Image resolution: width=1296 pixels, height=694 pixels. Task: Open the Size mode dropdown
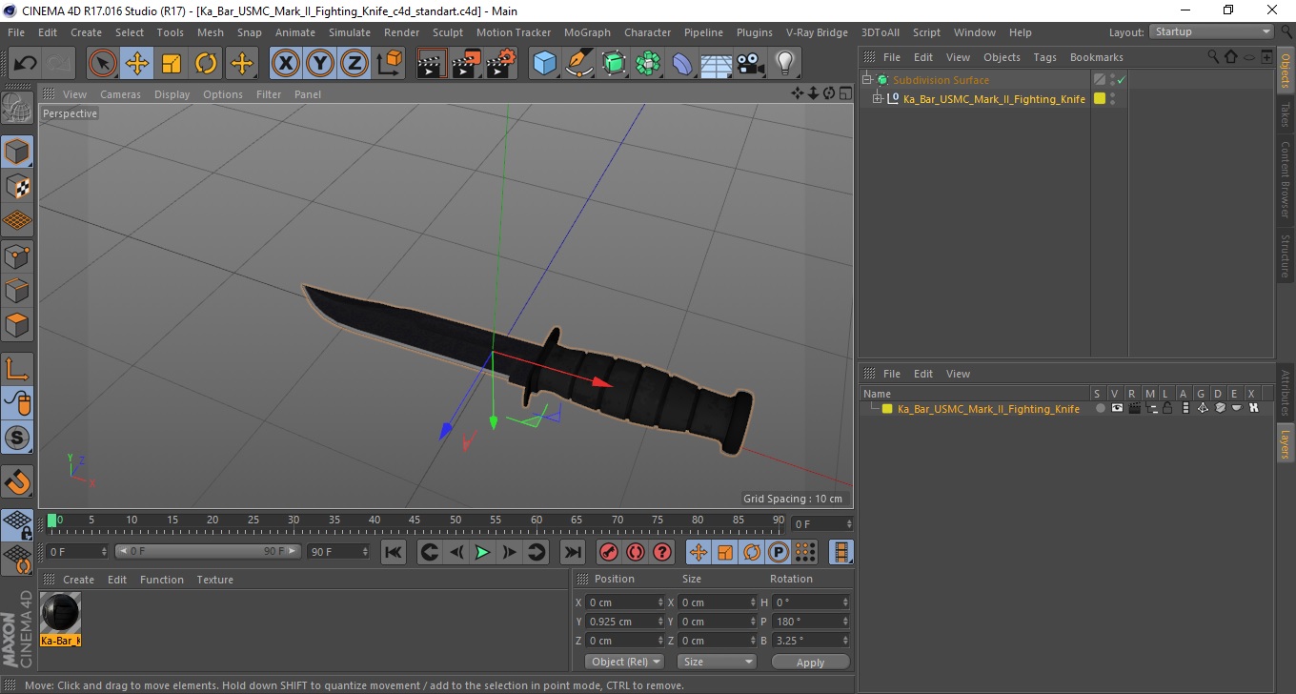pos(717,662)
